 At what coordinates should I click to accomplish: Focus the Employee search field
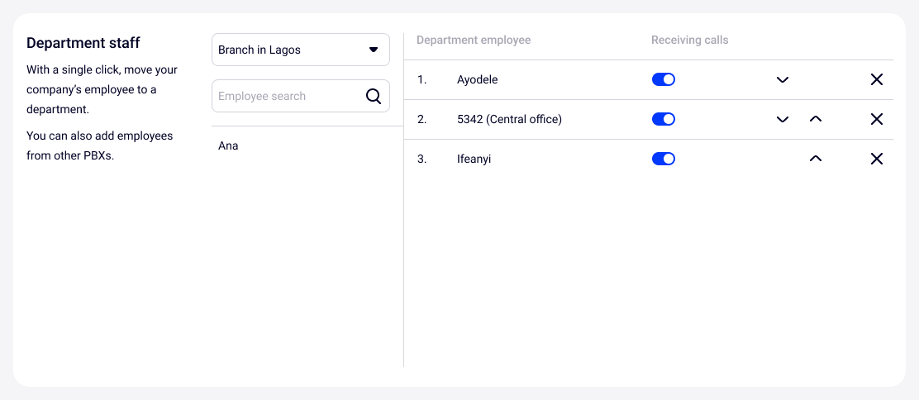click(x=285, y=96)
